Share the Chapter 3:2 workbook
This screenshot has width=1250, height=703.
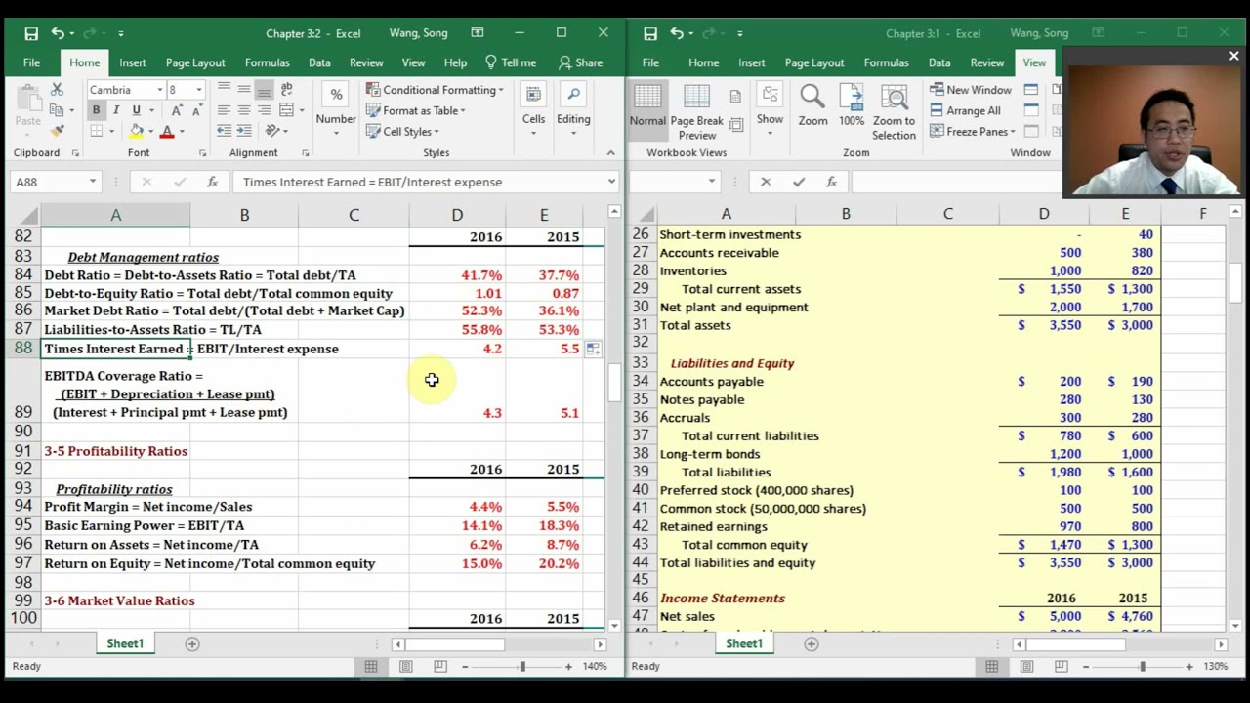point(580,62)
